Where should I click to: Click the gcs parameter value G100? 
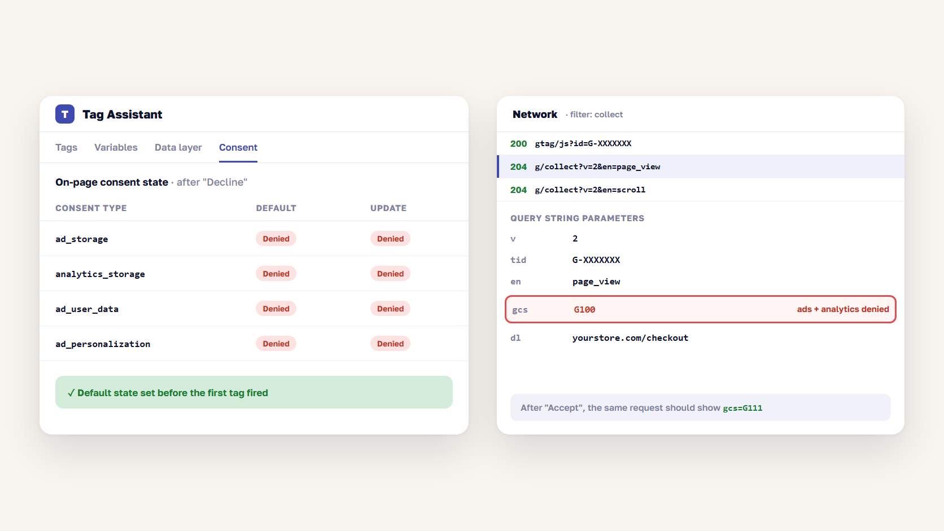tap(584, 309)
